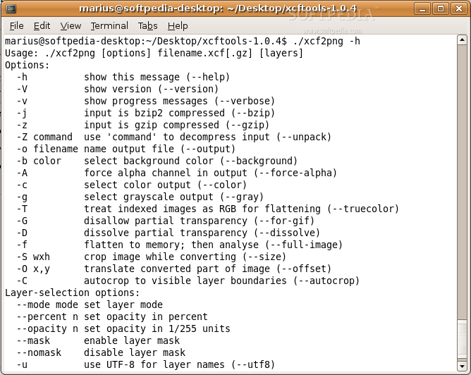Click the scrollbar down arrow
Image resolution: width=471 pixels, height=375 pixels.
pyautogui.click(x=463, y=367)
